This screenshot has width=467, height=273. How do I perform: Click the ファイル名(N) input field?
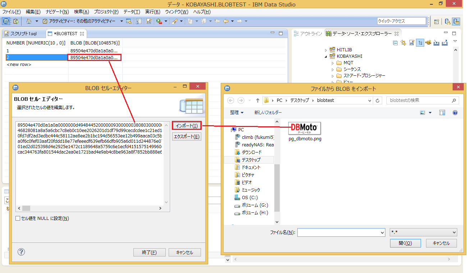[x=341, y=232]
